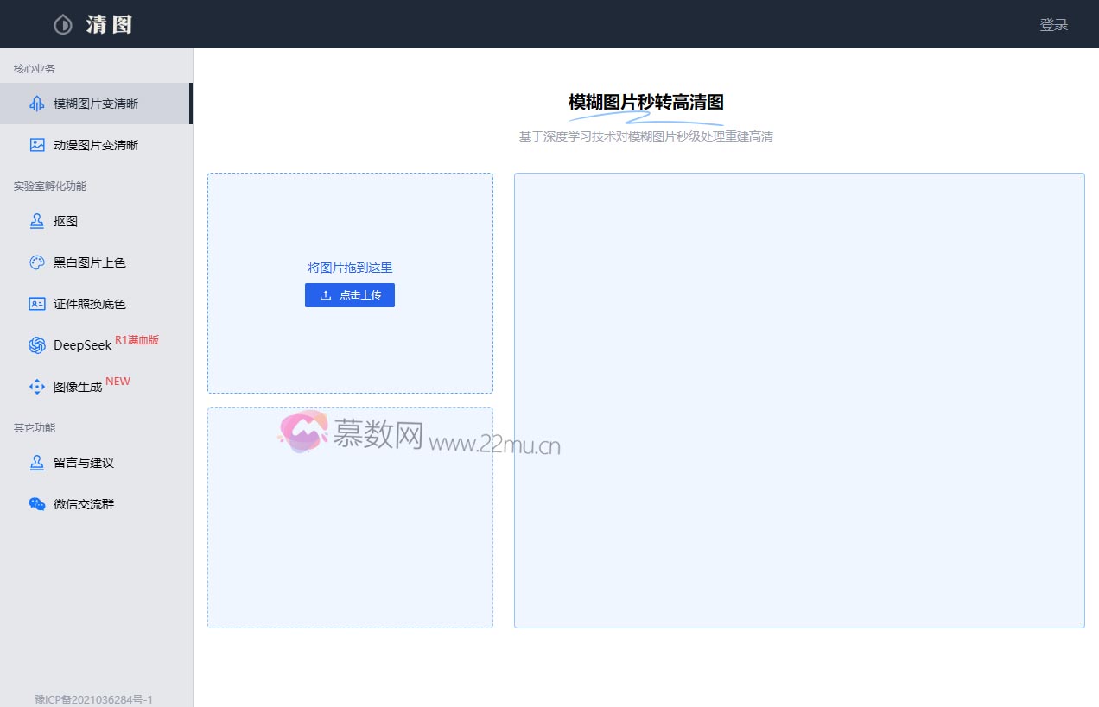
Task: Open 证件照换底色 feature
Action: click(90, 304)
